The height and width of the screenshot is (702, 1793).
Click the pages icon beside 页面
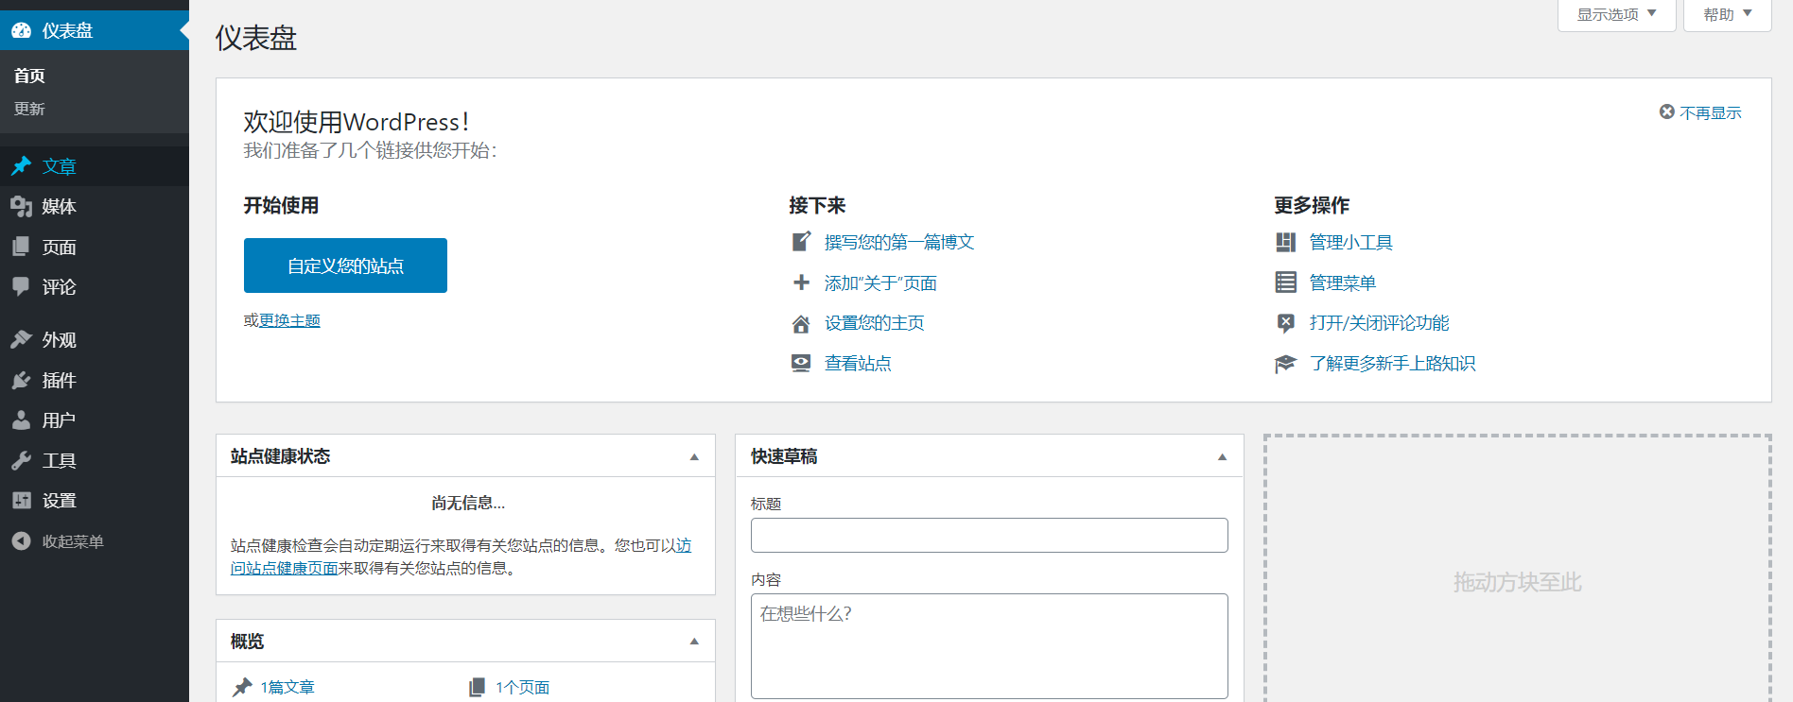pyautogui.click(x=21, y=247)
